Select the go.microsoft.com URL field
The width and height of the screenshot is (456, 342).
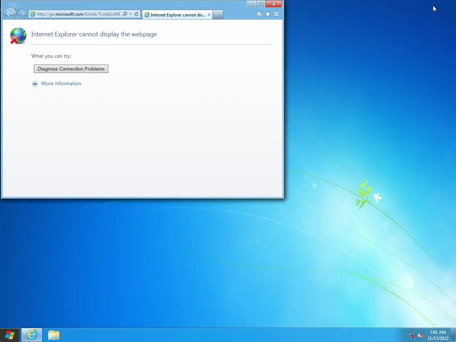coord(79,14)
